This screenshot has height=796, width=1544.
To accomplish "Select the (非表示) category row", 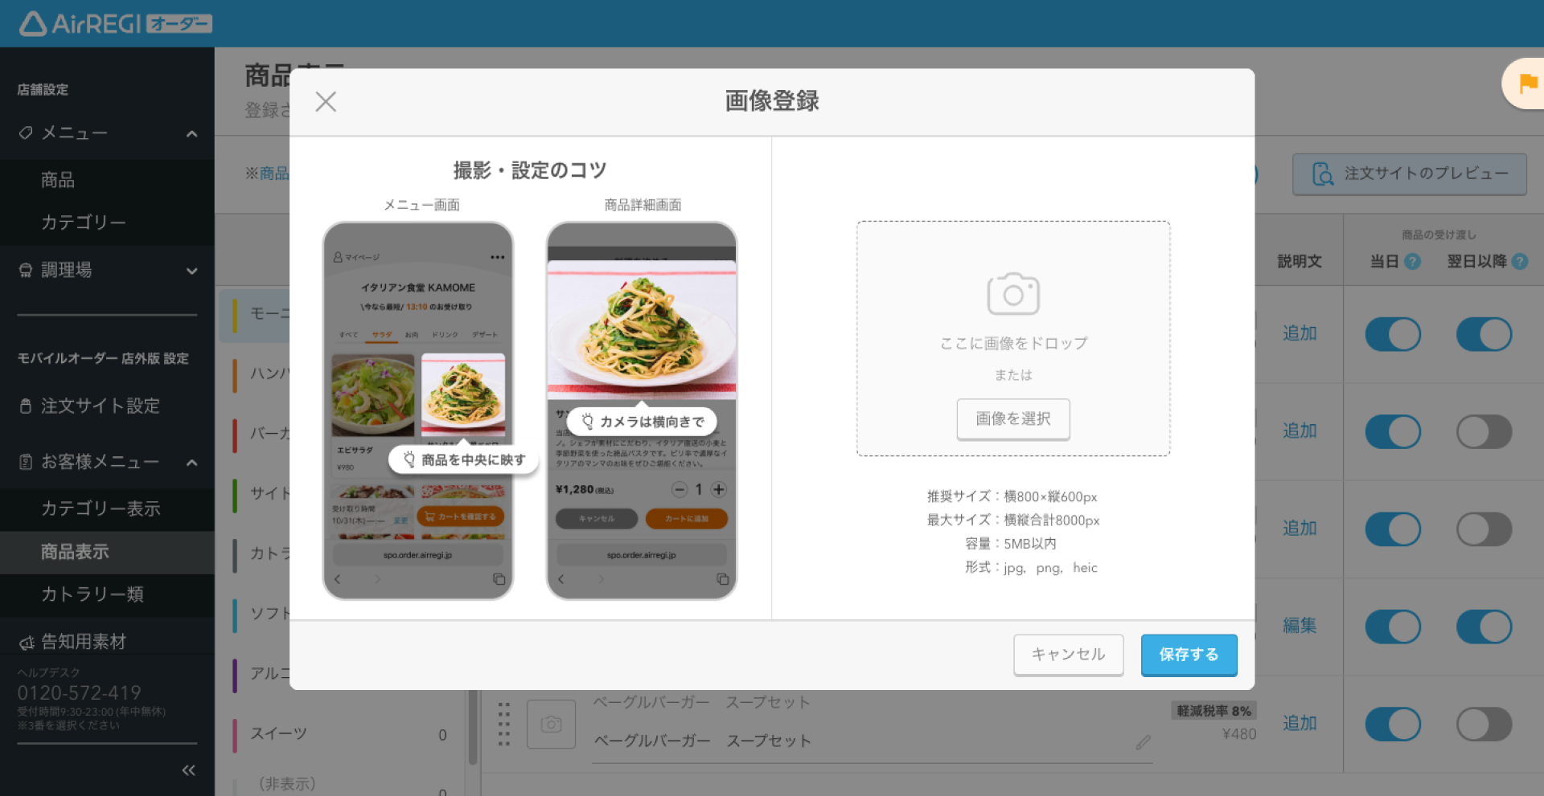I will coord(342,784).
